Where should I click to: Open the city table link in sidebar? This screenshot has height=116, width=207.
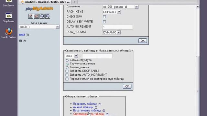25,41
